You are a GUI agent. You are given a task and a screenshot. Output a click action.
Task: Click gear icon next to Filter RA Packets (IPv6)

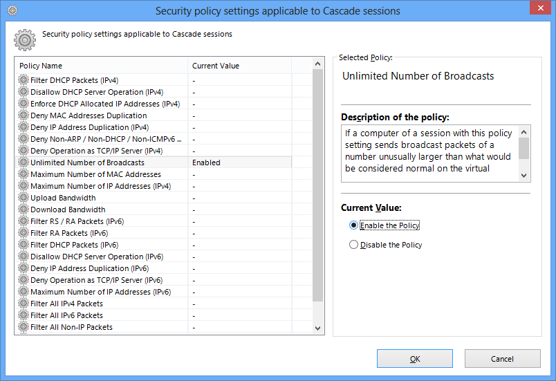[24, 232]
